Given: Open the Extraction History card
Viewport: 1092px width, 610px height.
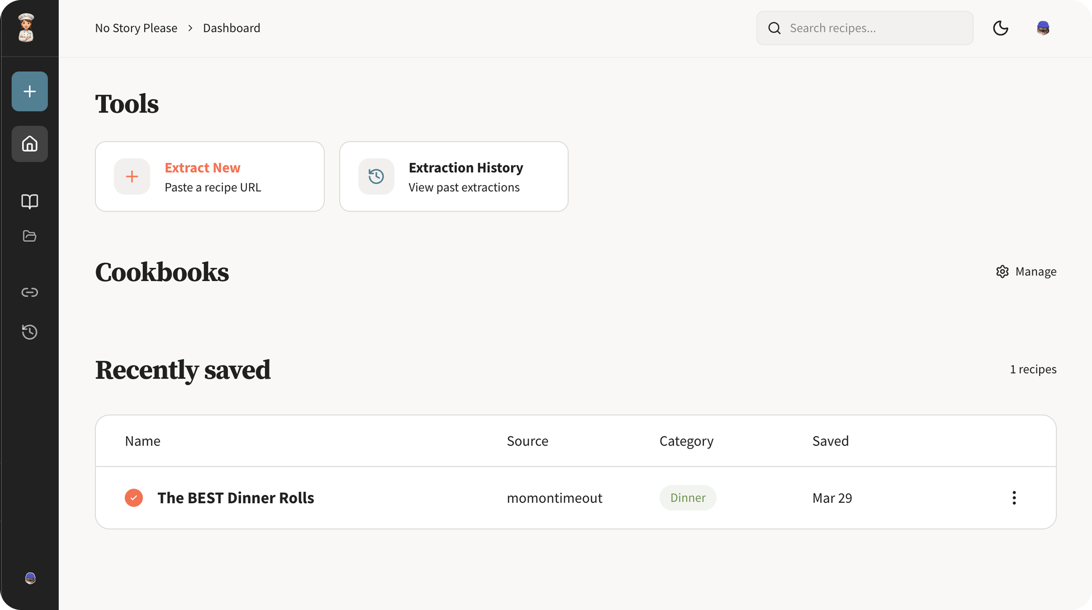Looking at the screenshot, I should click(453, 177).
